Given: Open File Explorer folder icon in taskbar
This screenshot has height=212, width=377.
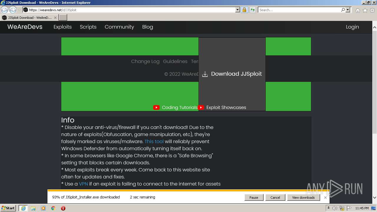Looking at the screenshot, I should [x=33, y=208].
